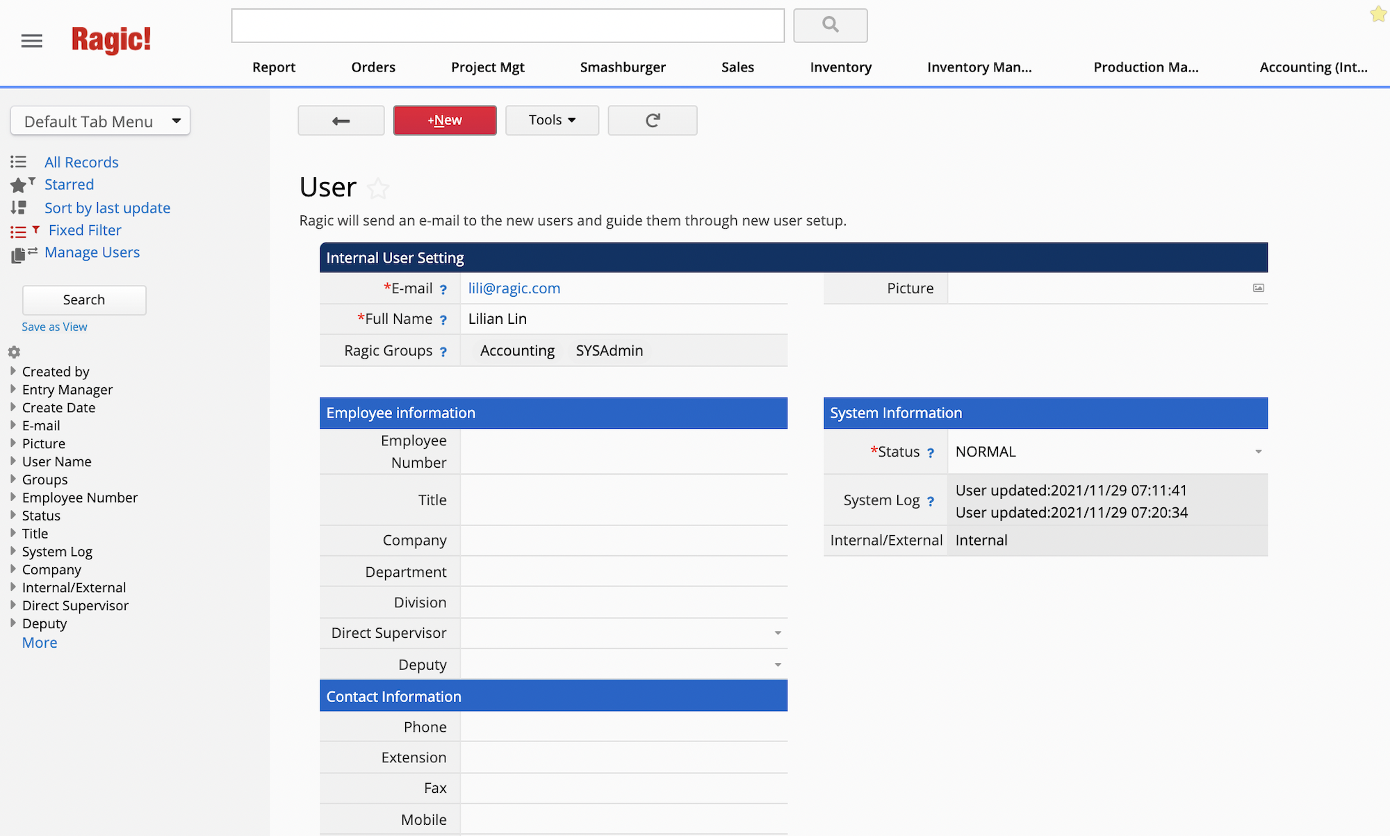Viewport: 1390px width, 836px height.
Task: Open the Inventory tab
Action: pos(841,67)
